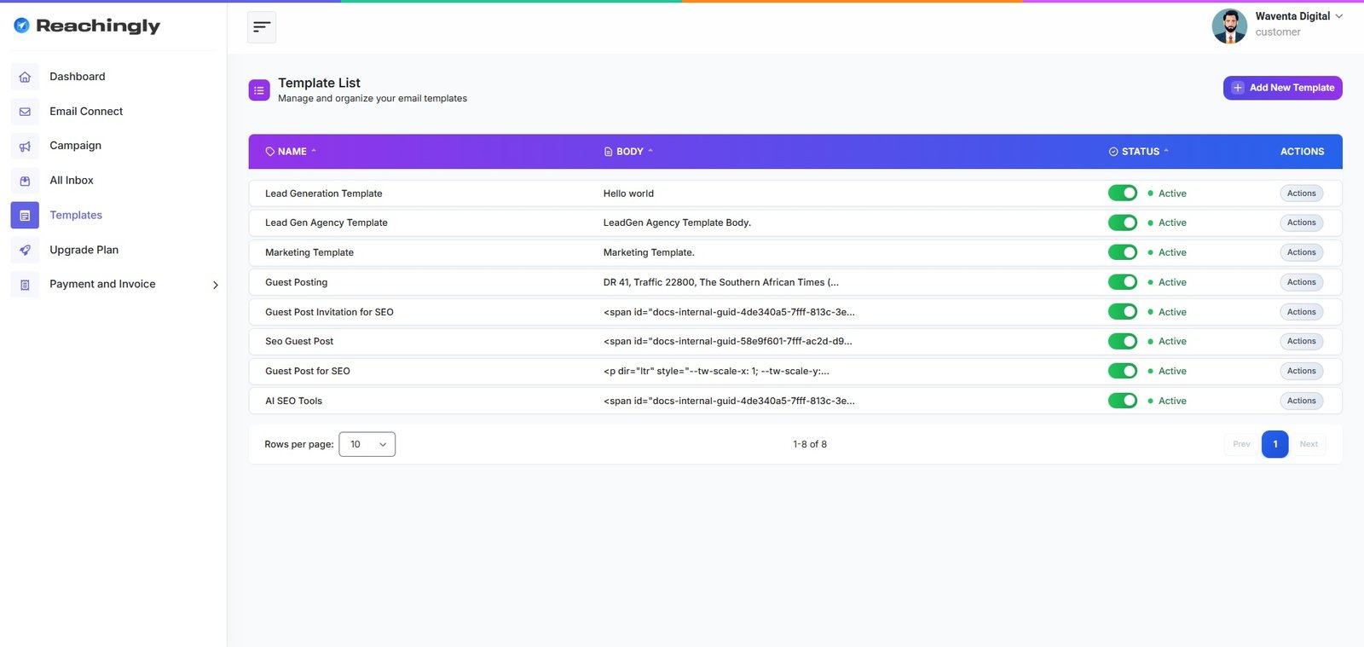The image size is (1364, 647).
Task: Collapse sidebar using the hamburger menu icon
Action: click(262, 27)
